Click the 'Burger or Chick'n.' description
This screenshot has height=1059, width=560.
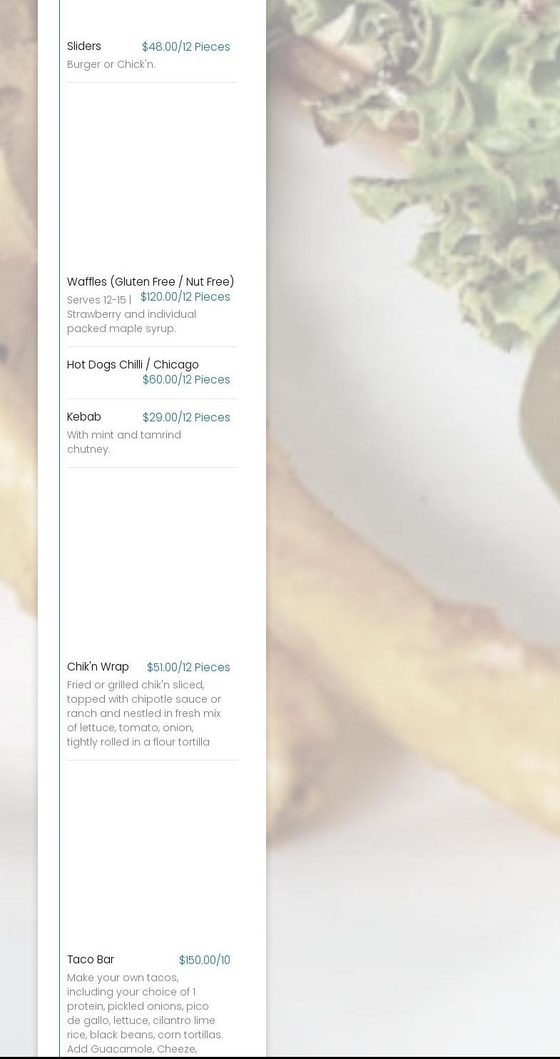(111, 64)
